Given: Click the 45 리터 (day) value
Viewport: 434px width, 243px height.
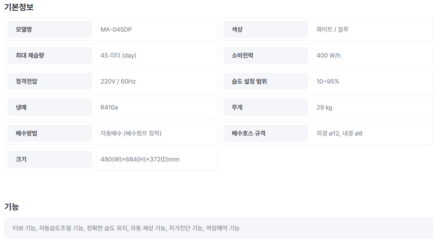Looking at the screenshot, I should (x=118, y=56).
